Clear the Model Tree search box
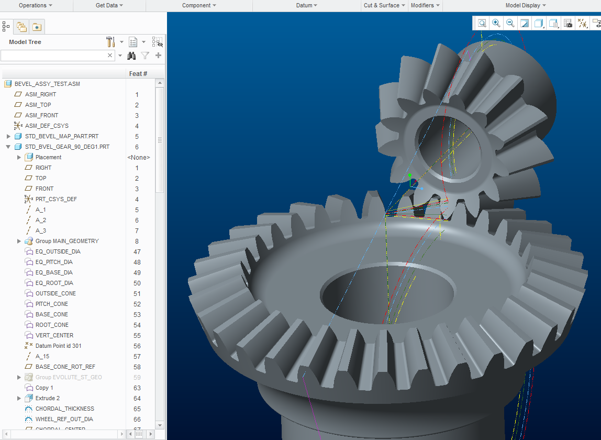Screen dimensions: 601x440 (x=110, y=56)
